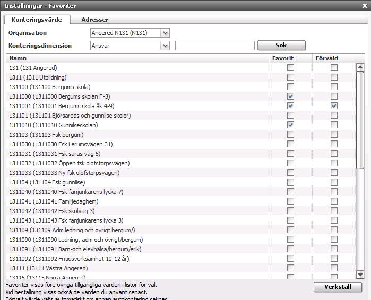Click the Förvald column header
Screen dimensions: 371x300
click(334, 58)
